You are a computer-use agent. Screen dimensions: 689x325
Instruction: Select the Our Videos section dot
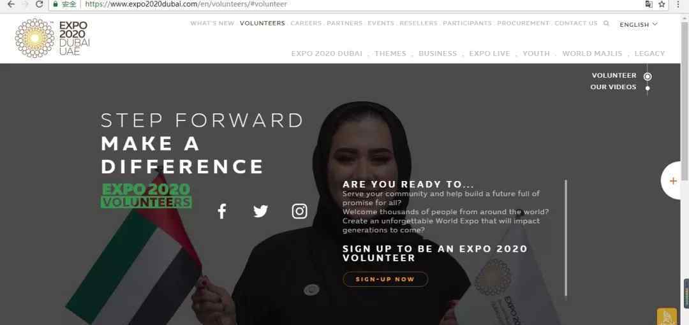pos(648,88)
